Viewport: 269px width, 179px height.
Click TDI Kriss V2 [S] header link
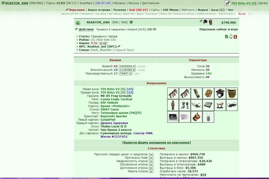tap(244, 3)
